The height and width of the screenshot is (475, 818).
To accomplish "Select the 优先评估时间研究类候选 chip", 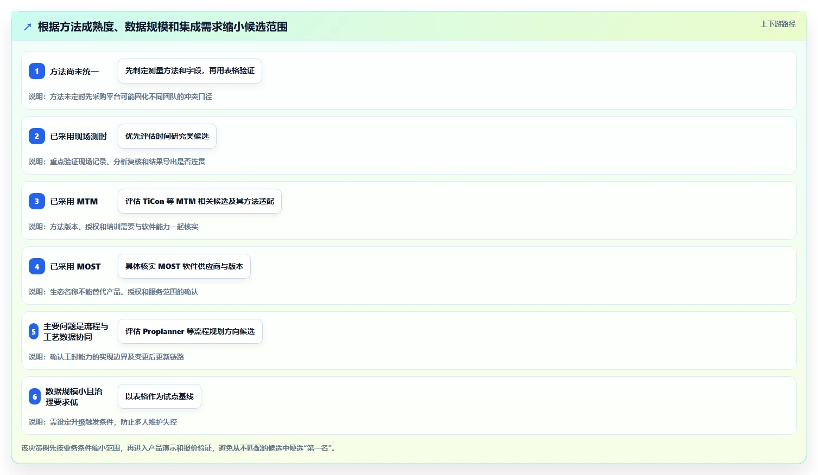I will tap(167, 136).
